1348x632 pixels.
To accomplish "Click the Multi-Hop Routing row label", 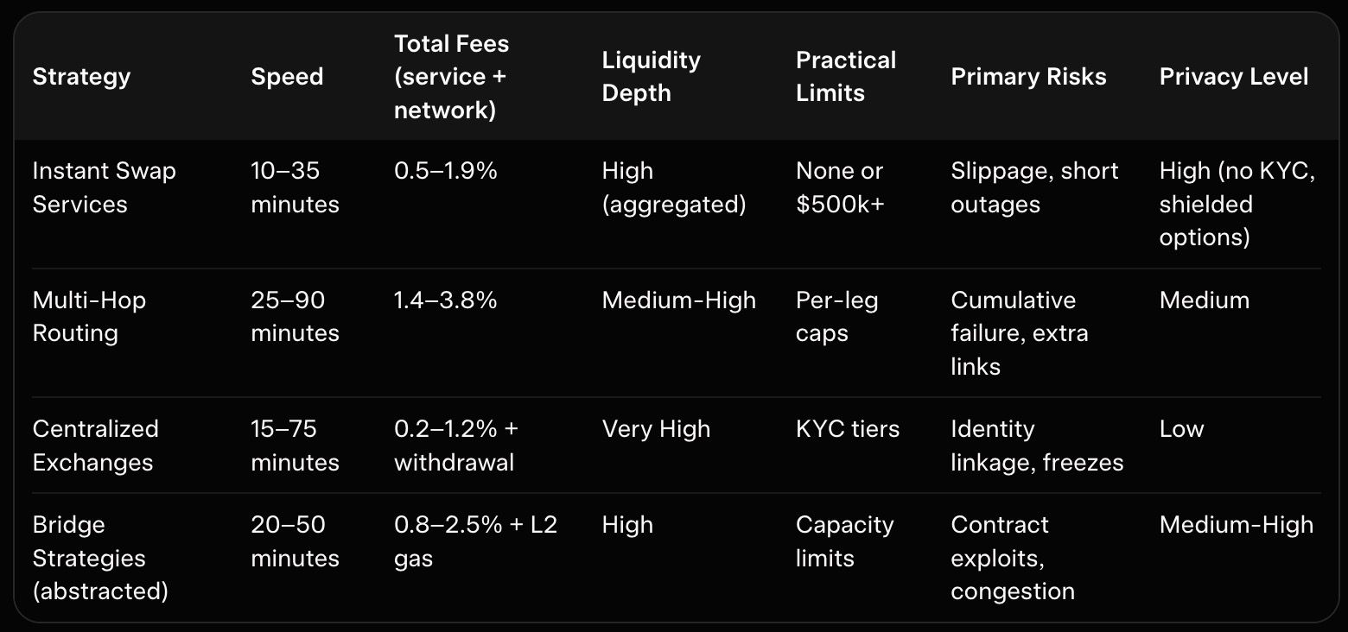I will pos(89,317).
